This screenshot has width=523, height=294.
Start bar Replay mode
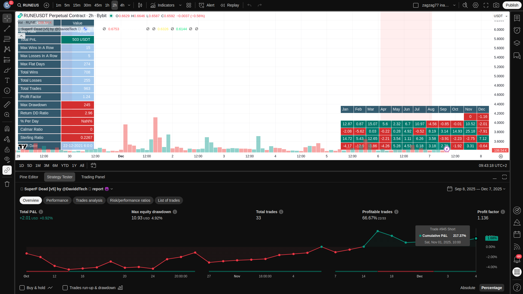230,5
